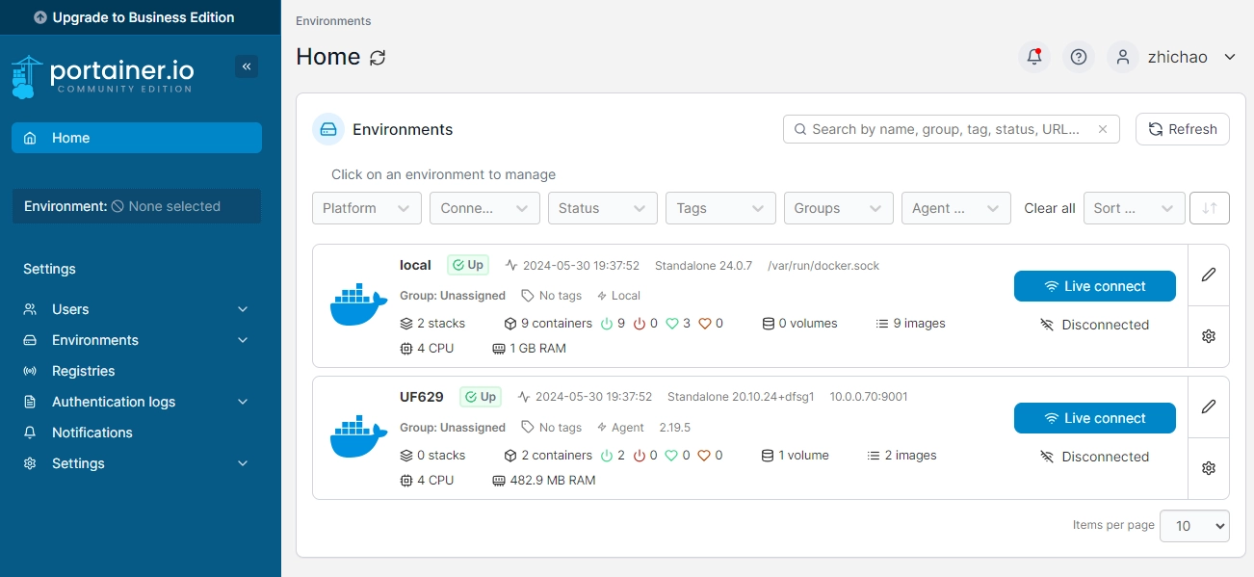This screenshot has width=1254, height=577.
Task: Open notifications bell icon in header
Action: [1034, 57]
